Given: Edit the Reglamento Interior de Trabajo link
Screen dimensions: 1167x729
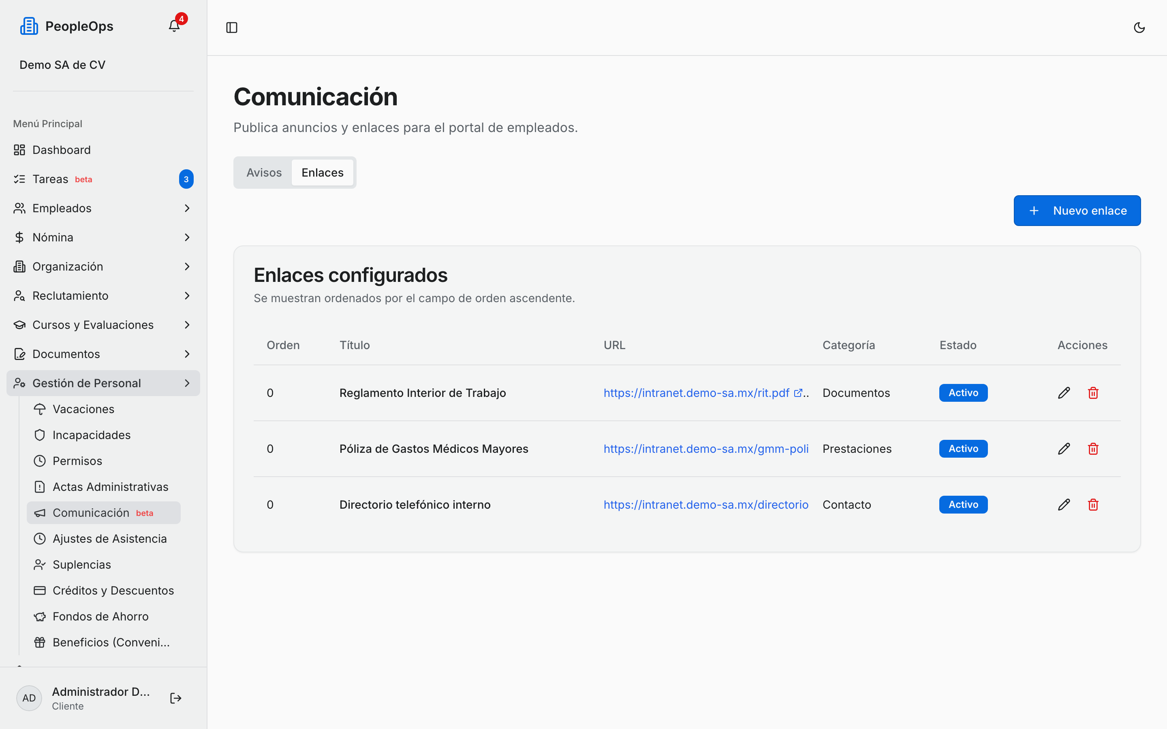Looking at the screenshot, I should point(1064,393).
